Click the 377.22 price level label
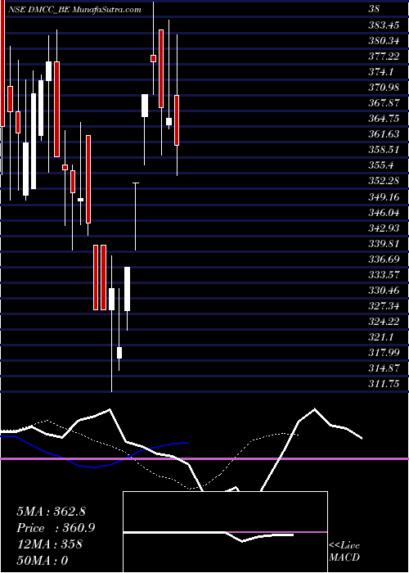 point(384,56)
